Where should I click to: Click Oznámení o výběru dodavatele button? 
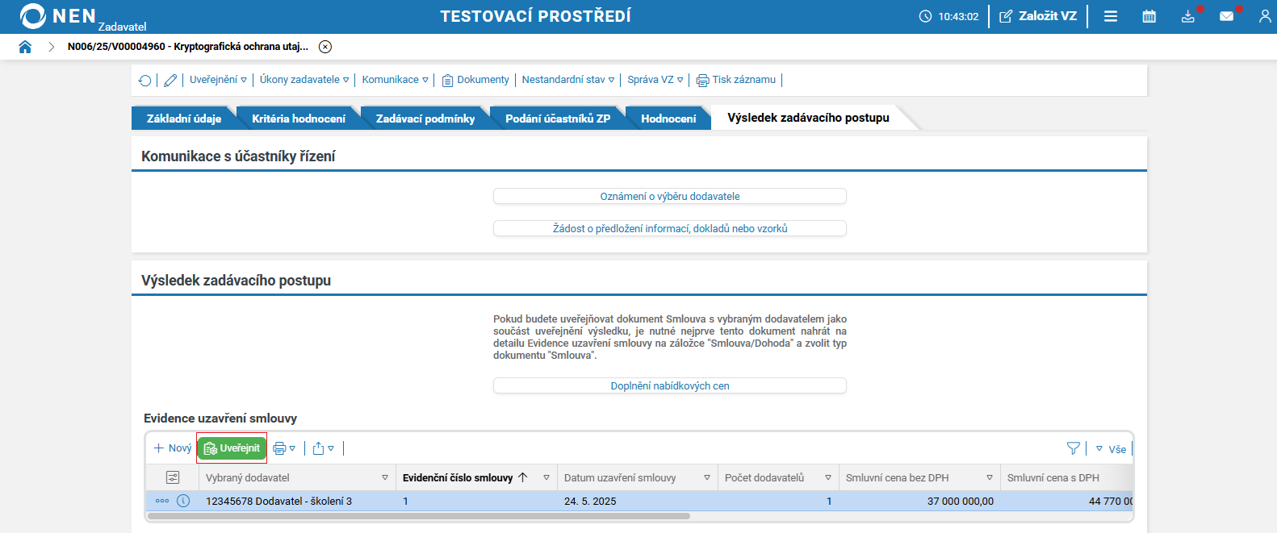[x=670, y=197]
